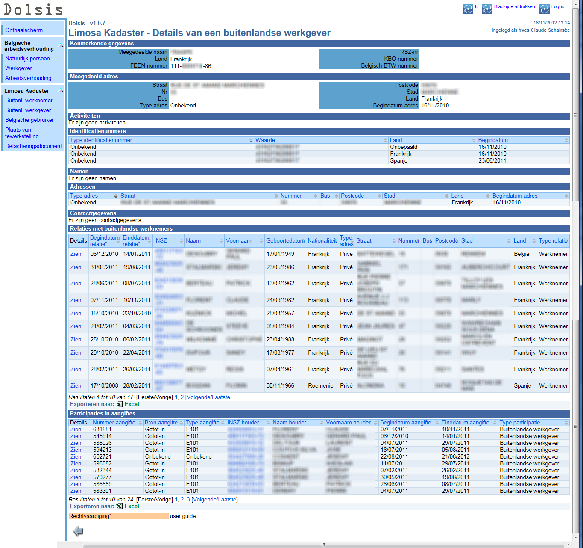Click Zien for the Roemenië nationality werknemer row
The image size is (583, 548).
pyautogui.click(x=76, y=385)
